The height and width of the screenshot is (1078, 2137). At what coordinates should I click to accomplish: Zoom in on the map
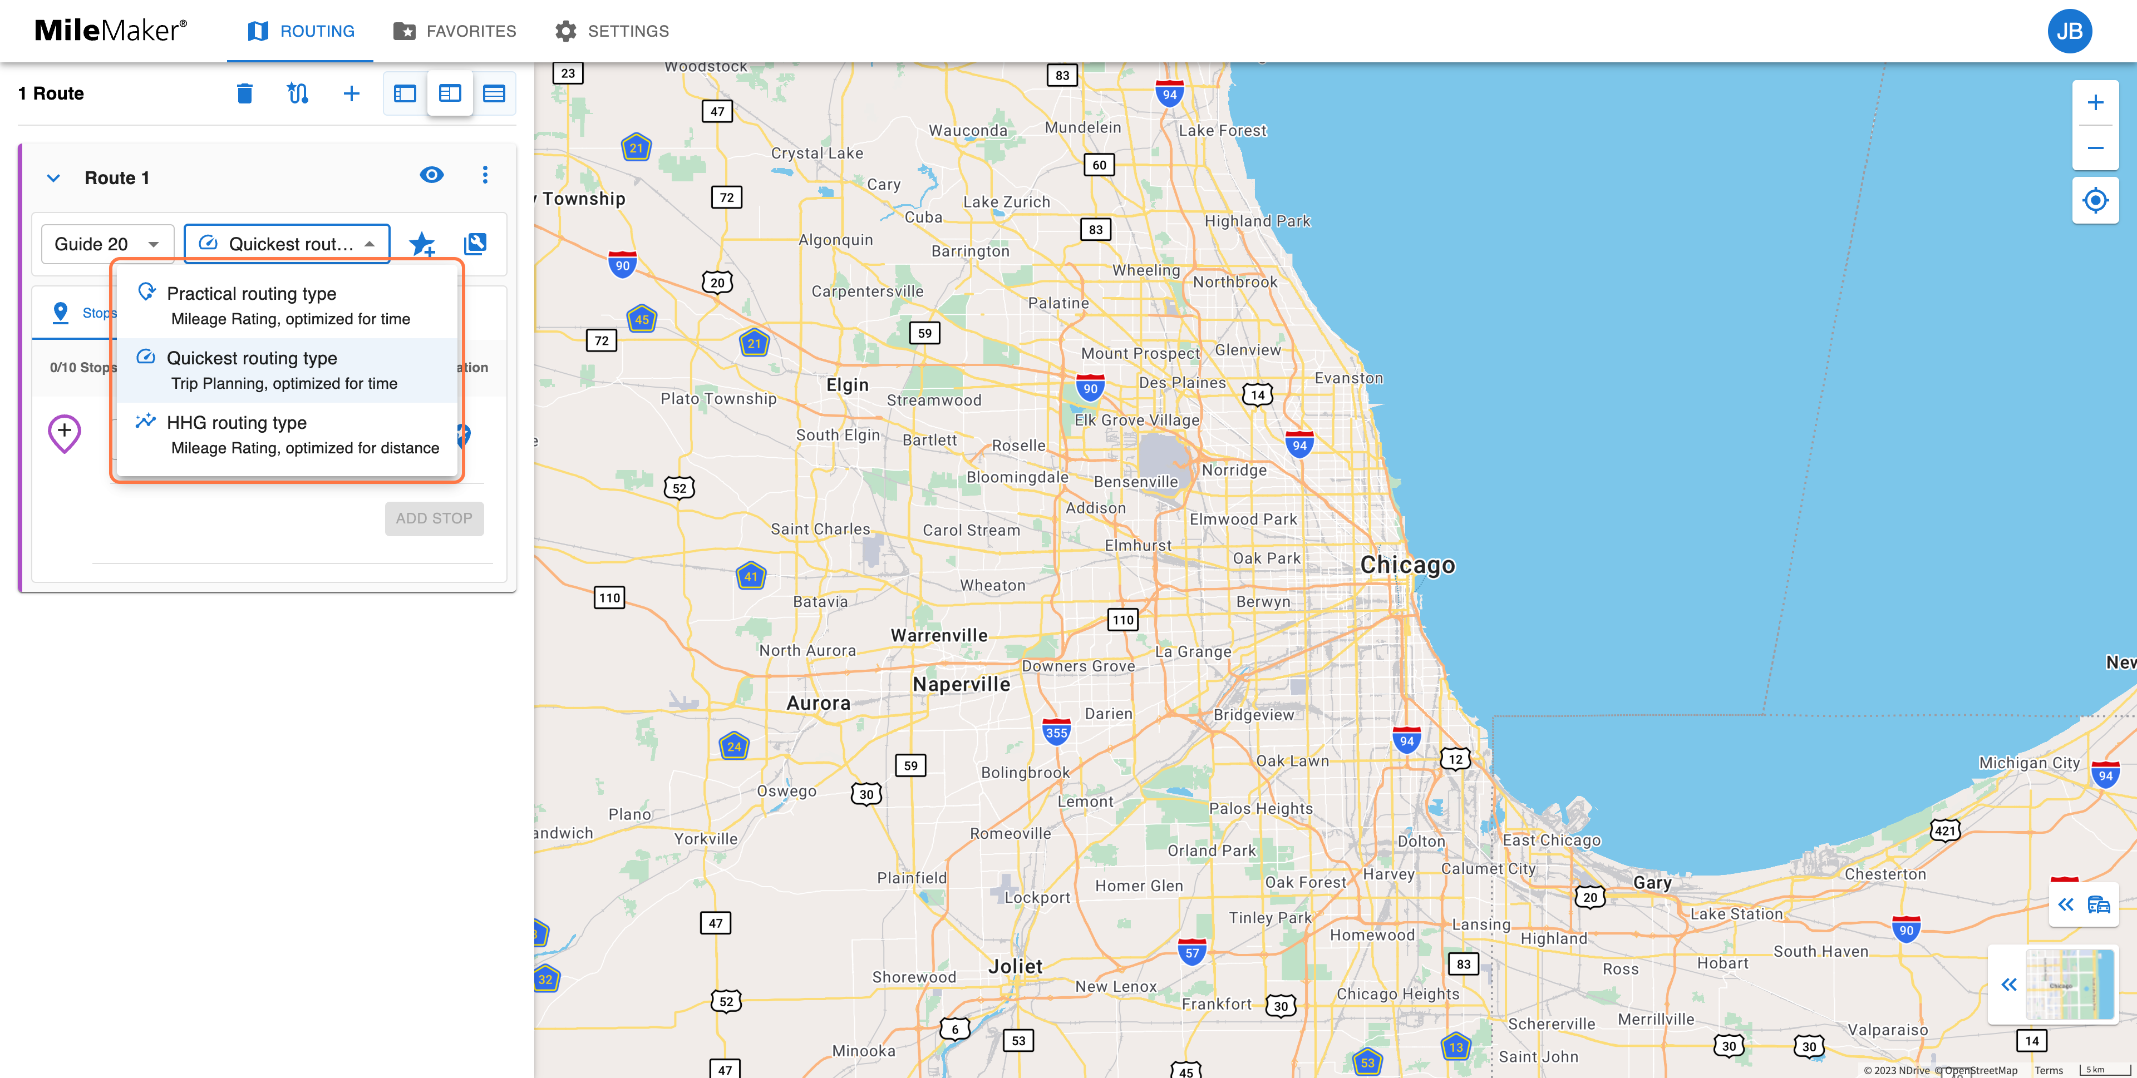click(x=2095, y=103)
